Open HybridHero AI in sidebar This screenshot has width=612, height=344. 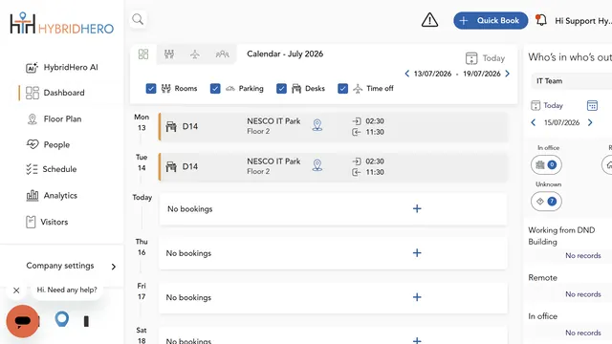click(61, 68)
